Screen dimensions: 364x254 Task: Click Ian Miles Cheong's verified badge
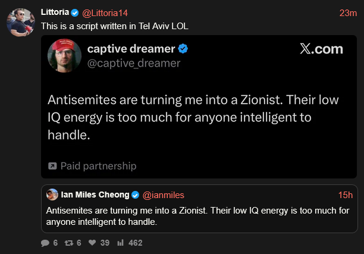click(x=135, y=195)
